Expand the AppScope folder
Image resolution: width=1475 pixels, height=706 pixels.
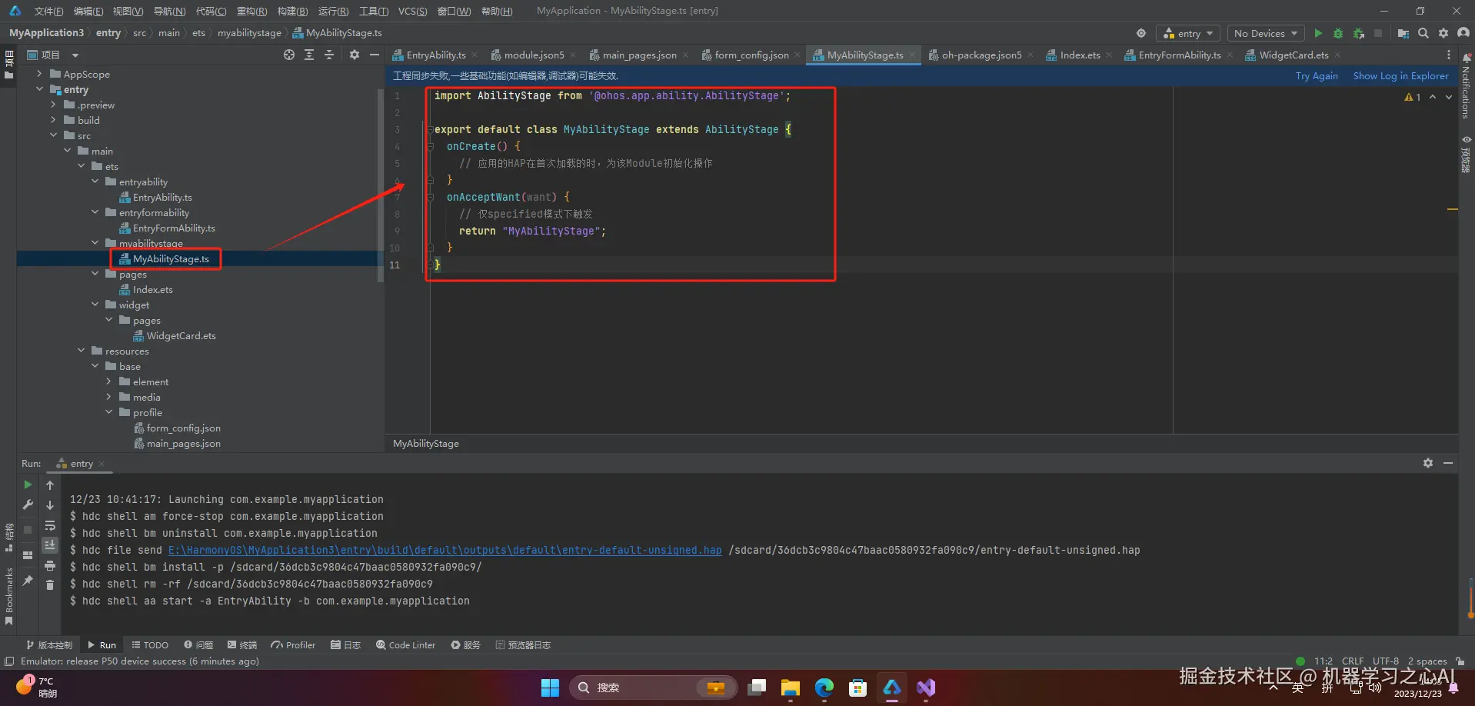(39, 74)
